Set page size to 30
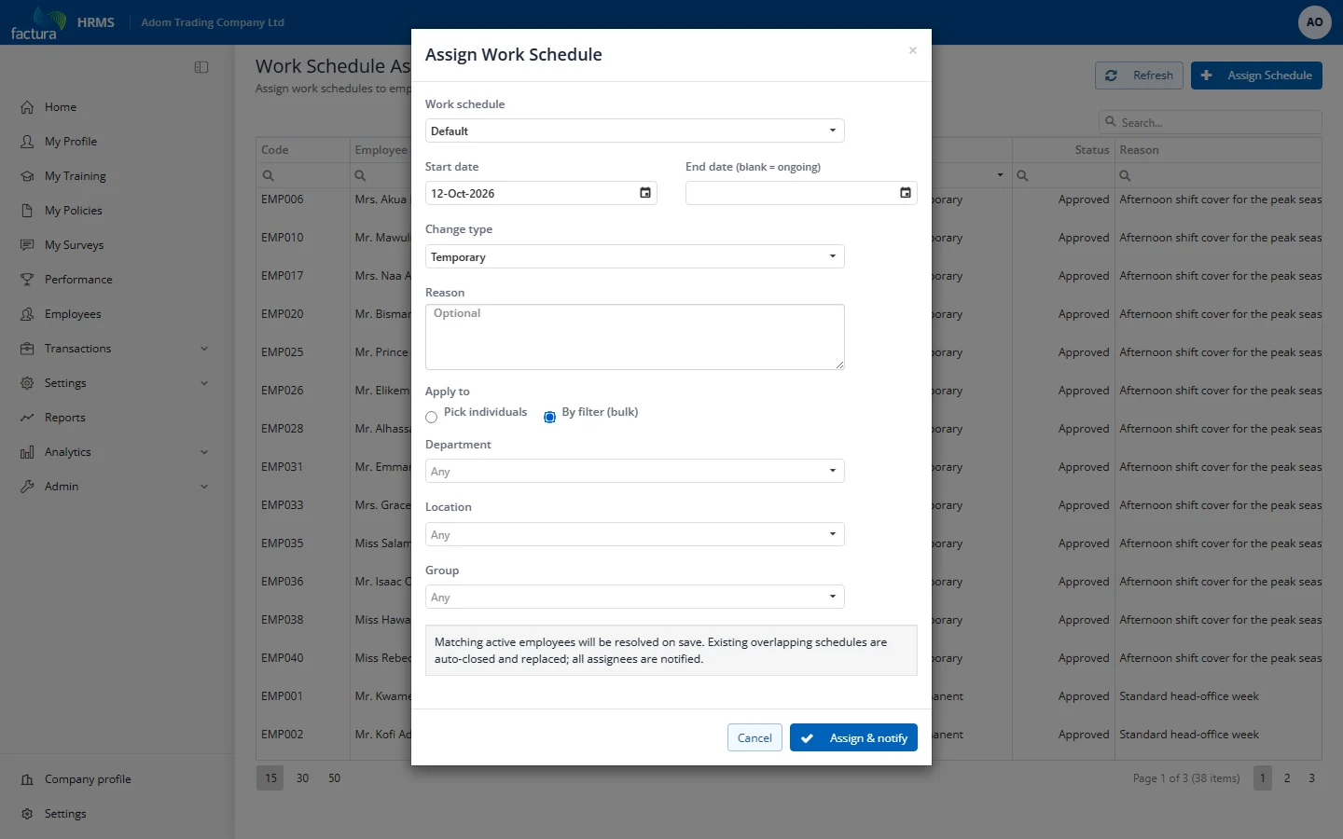This screenshot has height=839, width=1343. pyautogui.click(x=302, y=777)
